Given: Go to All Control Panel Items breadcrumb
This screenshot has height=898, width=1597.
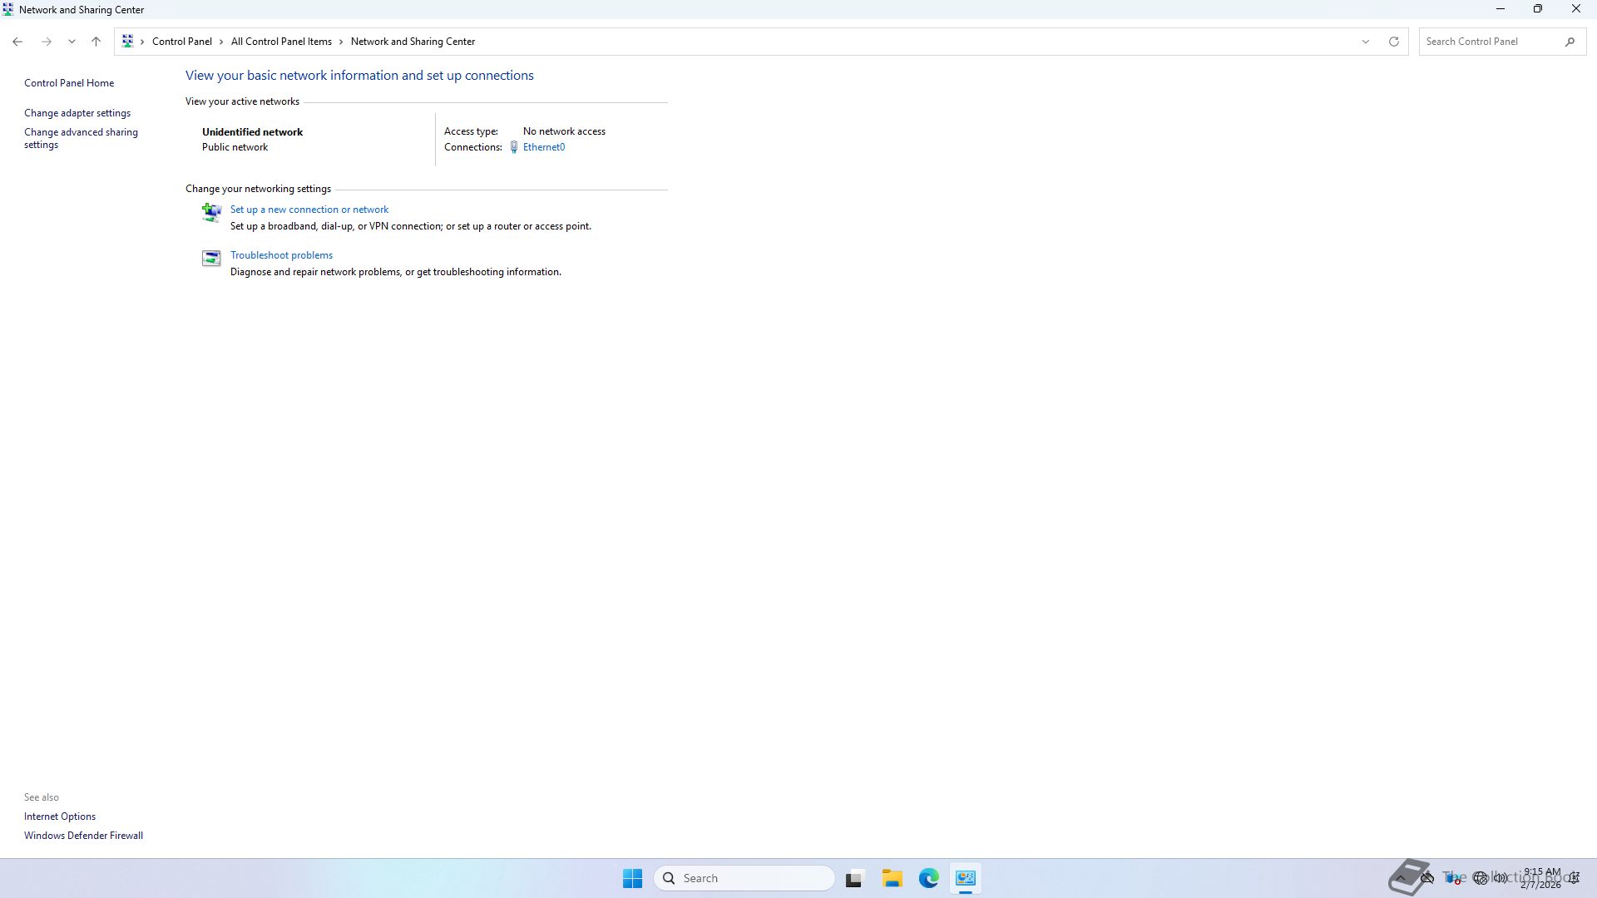Looking at the screenshot, I should pyautogui.click(x=281, y=42).
